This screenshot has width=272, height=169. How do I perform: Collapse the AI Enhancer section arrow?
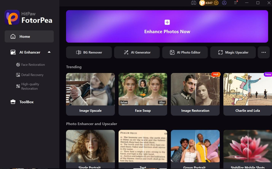coord(49,52)
